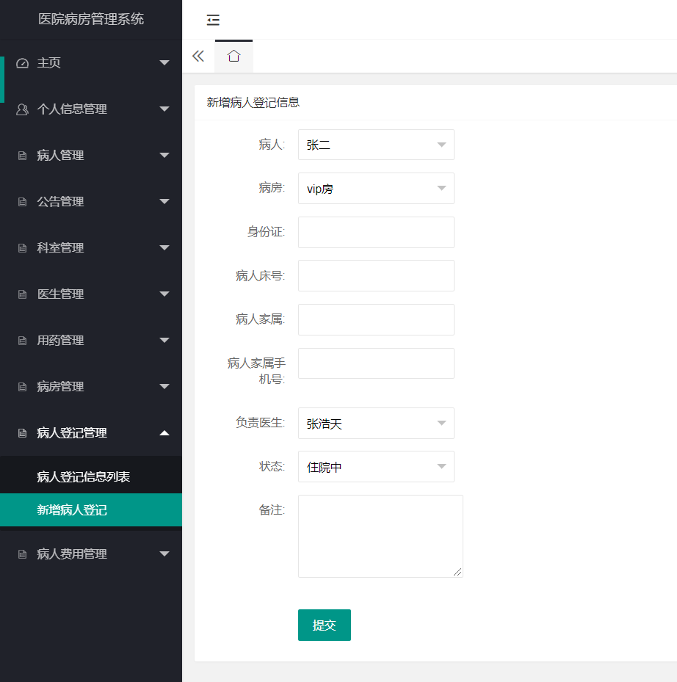This screenshot has width=677, height=682.
Task: Open 主页 menu item
Action: point(91,63)
